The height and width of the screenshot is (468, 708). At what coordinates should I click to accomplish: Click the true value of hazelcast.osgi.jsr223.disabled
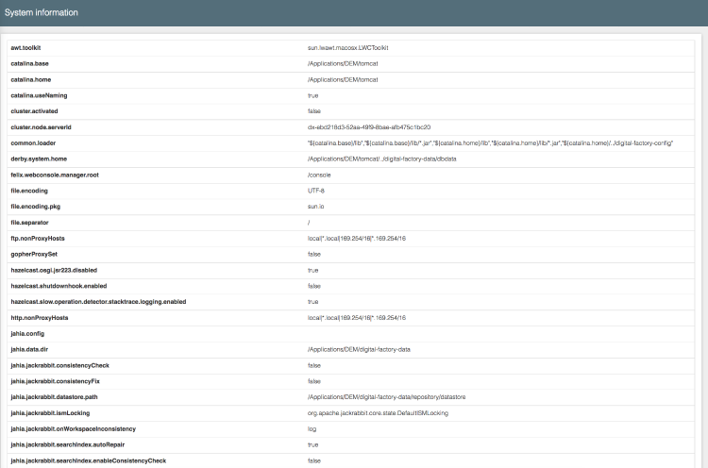pyautogui.click(x=312, y=271)
